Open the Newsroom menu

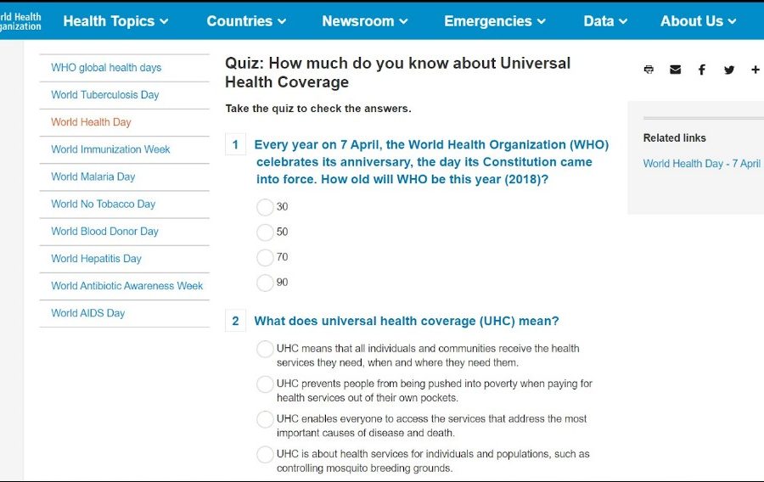click(x=365, y=21)
